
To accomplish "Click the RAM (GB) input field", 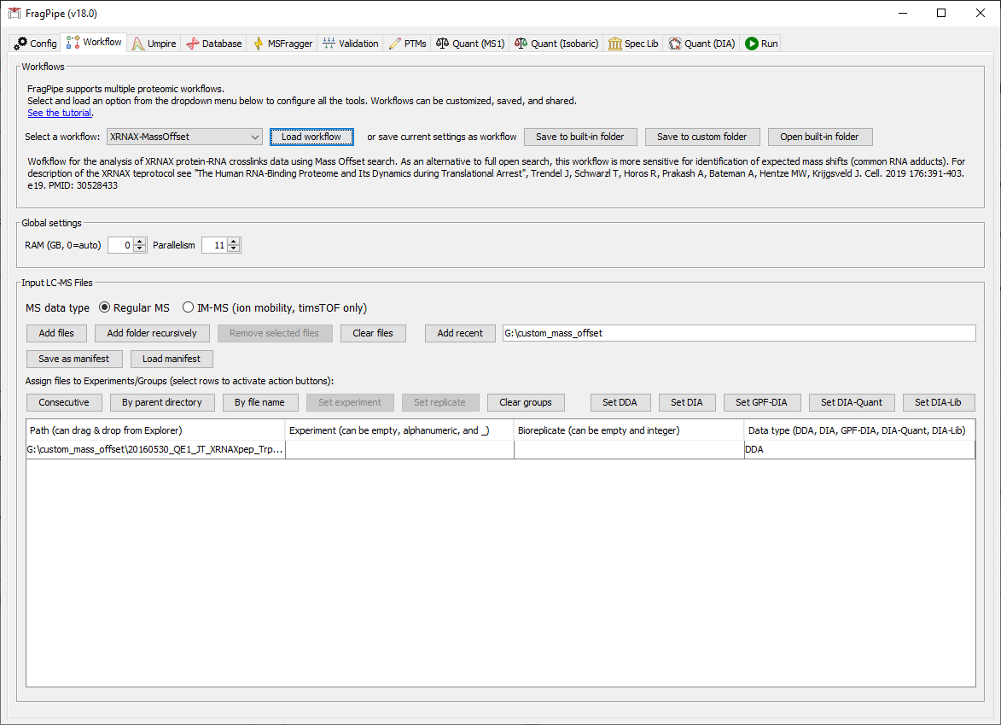I will coord(120,245).
